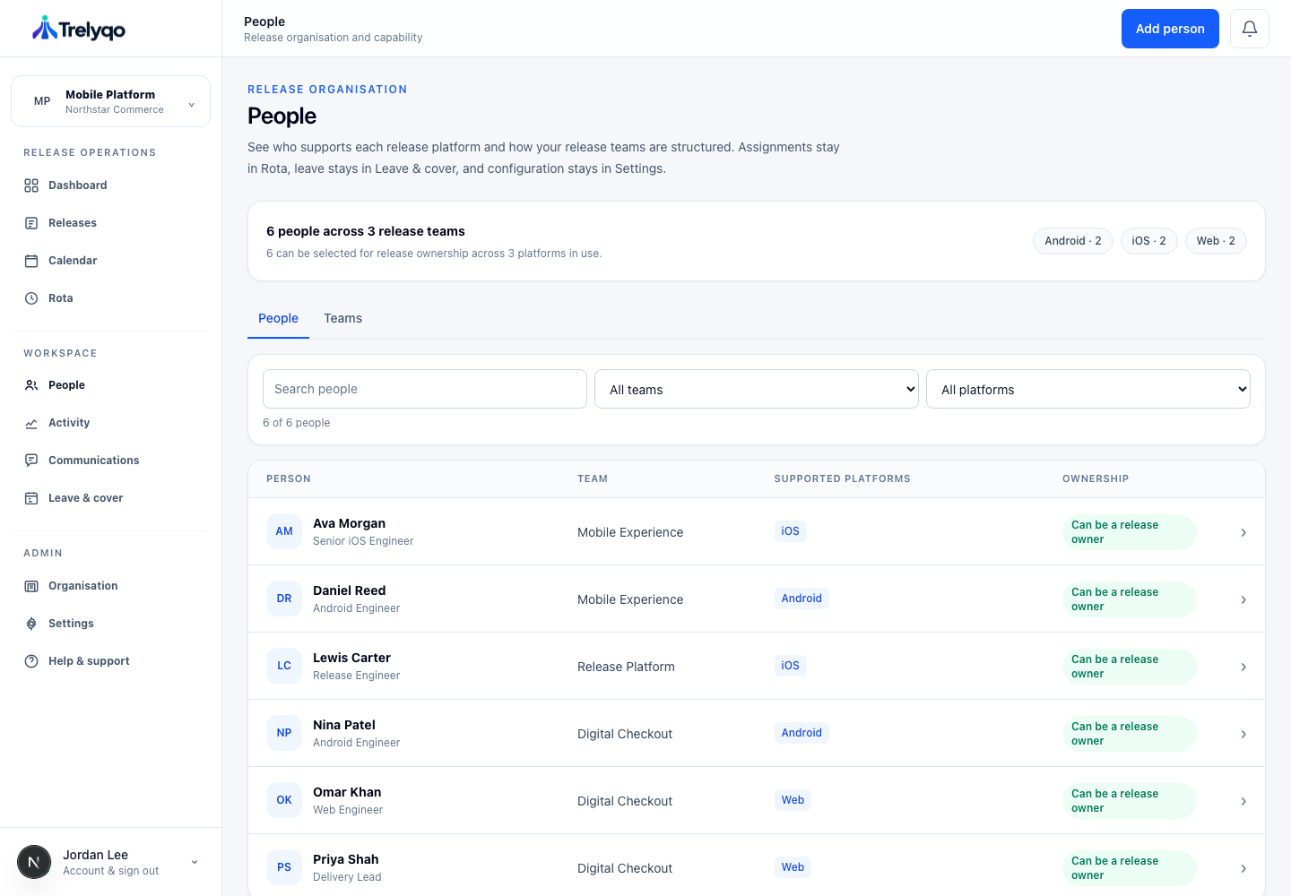Open the Calendar sidebar icon
1291x896 pixels.
point(31,261)
